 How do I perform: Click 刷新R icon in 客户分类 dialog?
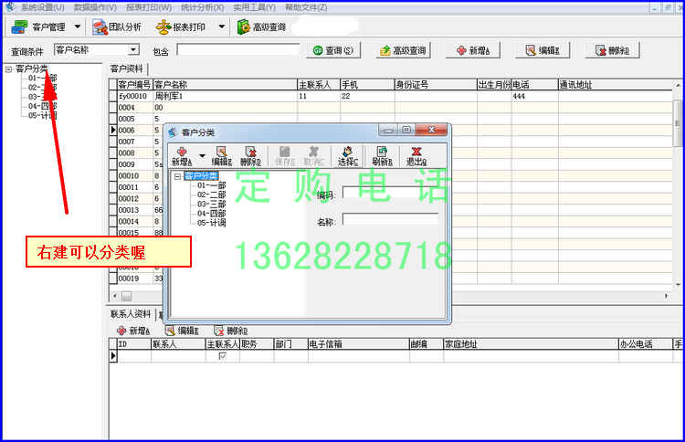[x=383, y=156]
